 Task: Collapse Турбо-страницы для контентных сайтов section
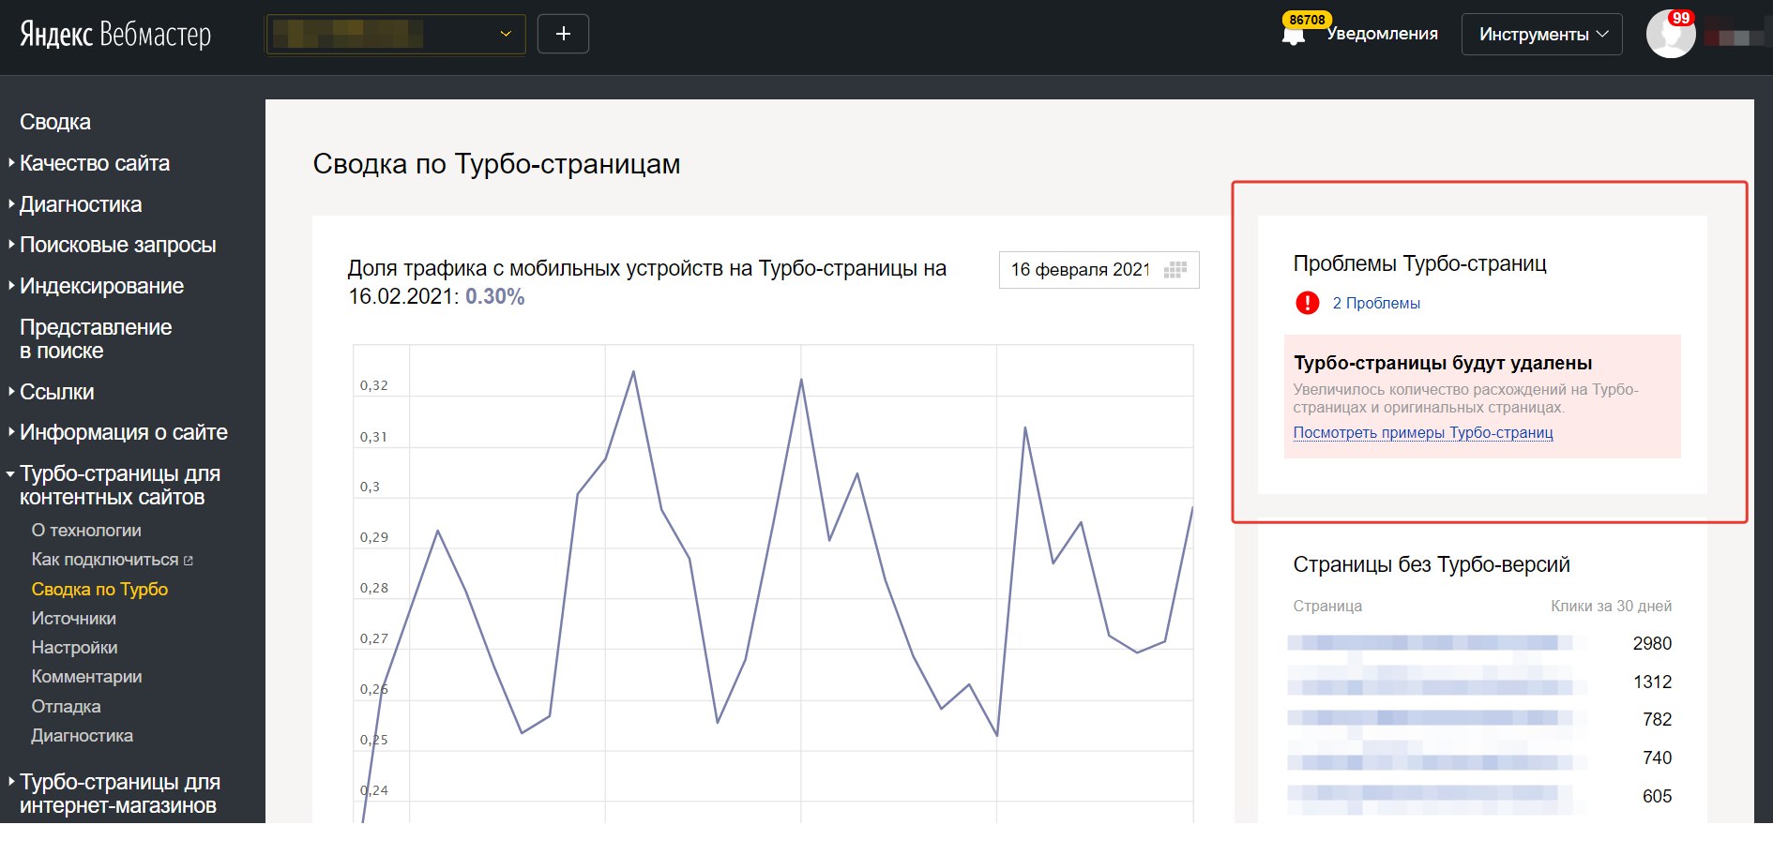120,486
